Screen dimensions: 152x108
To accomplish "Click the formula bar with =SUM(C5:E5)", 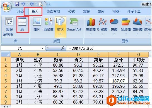I will tap(109, 48).
